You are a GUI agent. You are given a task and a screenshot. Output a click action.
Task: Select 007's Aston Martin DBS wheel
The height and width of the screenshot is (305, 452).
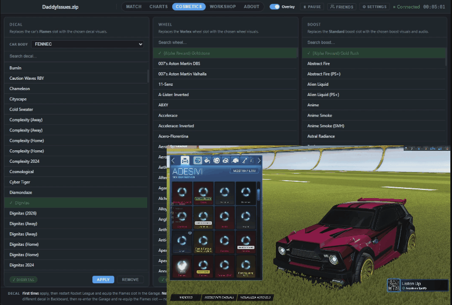coord(225,63)
